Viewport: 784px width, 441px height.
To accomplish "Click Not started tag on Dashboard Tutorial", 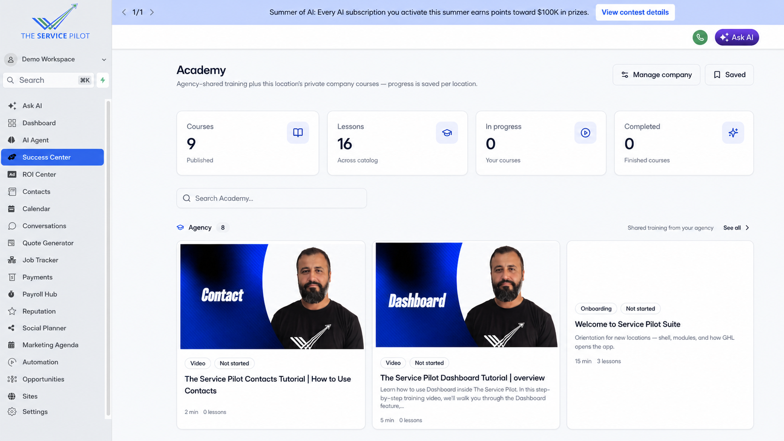I will pyautogui.click(x=429, y=363).
